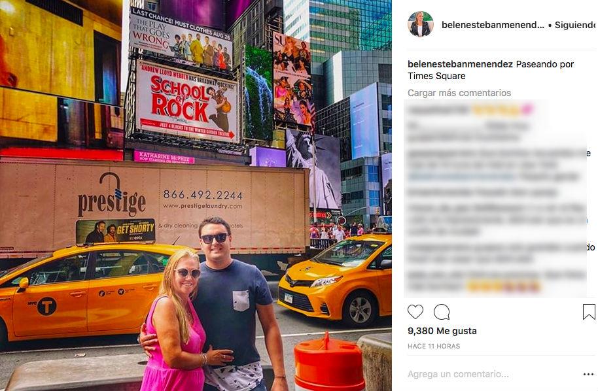Save the post with the bookmark icon
This screenshot has width=598, height=391.
coord(589,312)
